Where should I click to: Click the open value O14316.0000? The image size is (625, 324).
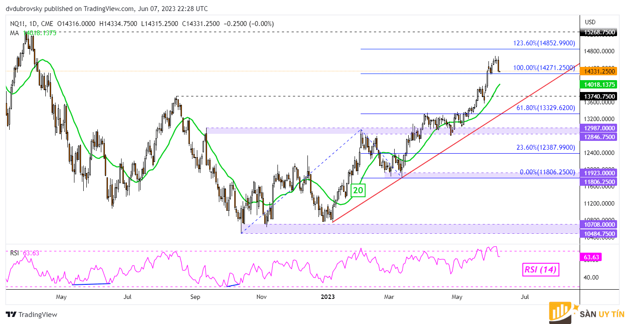tap(77, 24)
